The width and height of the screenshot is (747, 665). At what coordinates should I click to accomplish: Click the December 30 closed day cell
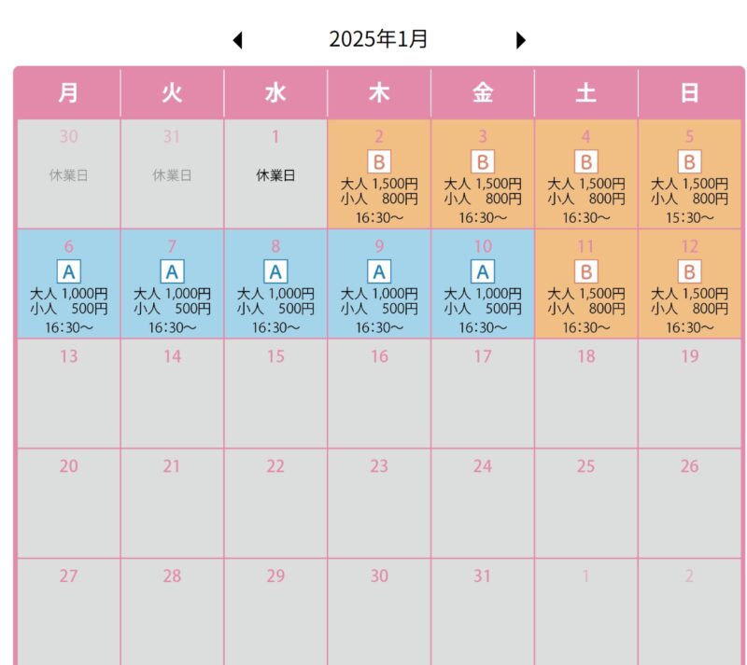(x=68, y=174)
